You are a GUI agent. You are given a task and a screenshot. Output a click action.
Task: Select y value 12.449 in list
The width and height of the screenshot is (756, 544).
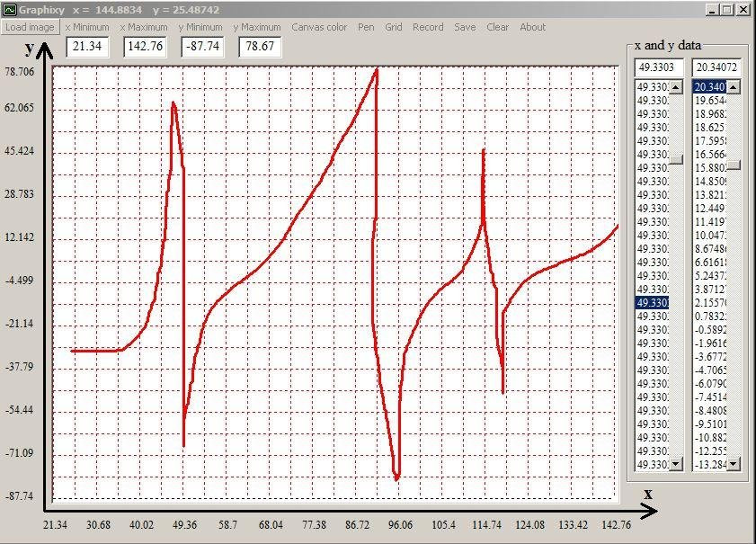(710, 209)
